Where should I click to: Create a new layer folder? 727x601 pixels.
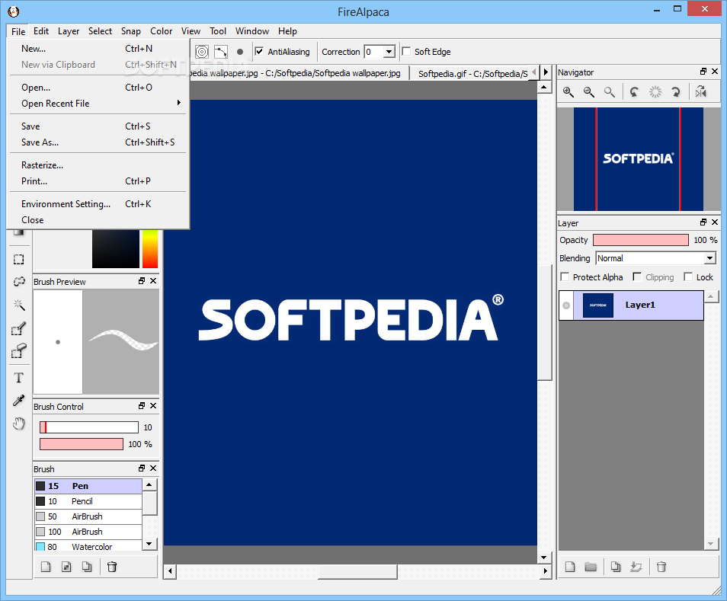pyautogui.click(x=591, y=567)
